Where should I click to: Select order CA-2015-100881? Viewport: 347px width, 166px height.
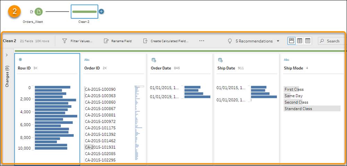[x=100, y=115]
